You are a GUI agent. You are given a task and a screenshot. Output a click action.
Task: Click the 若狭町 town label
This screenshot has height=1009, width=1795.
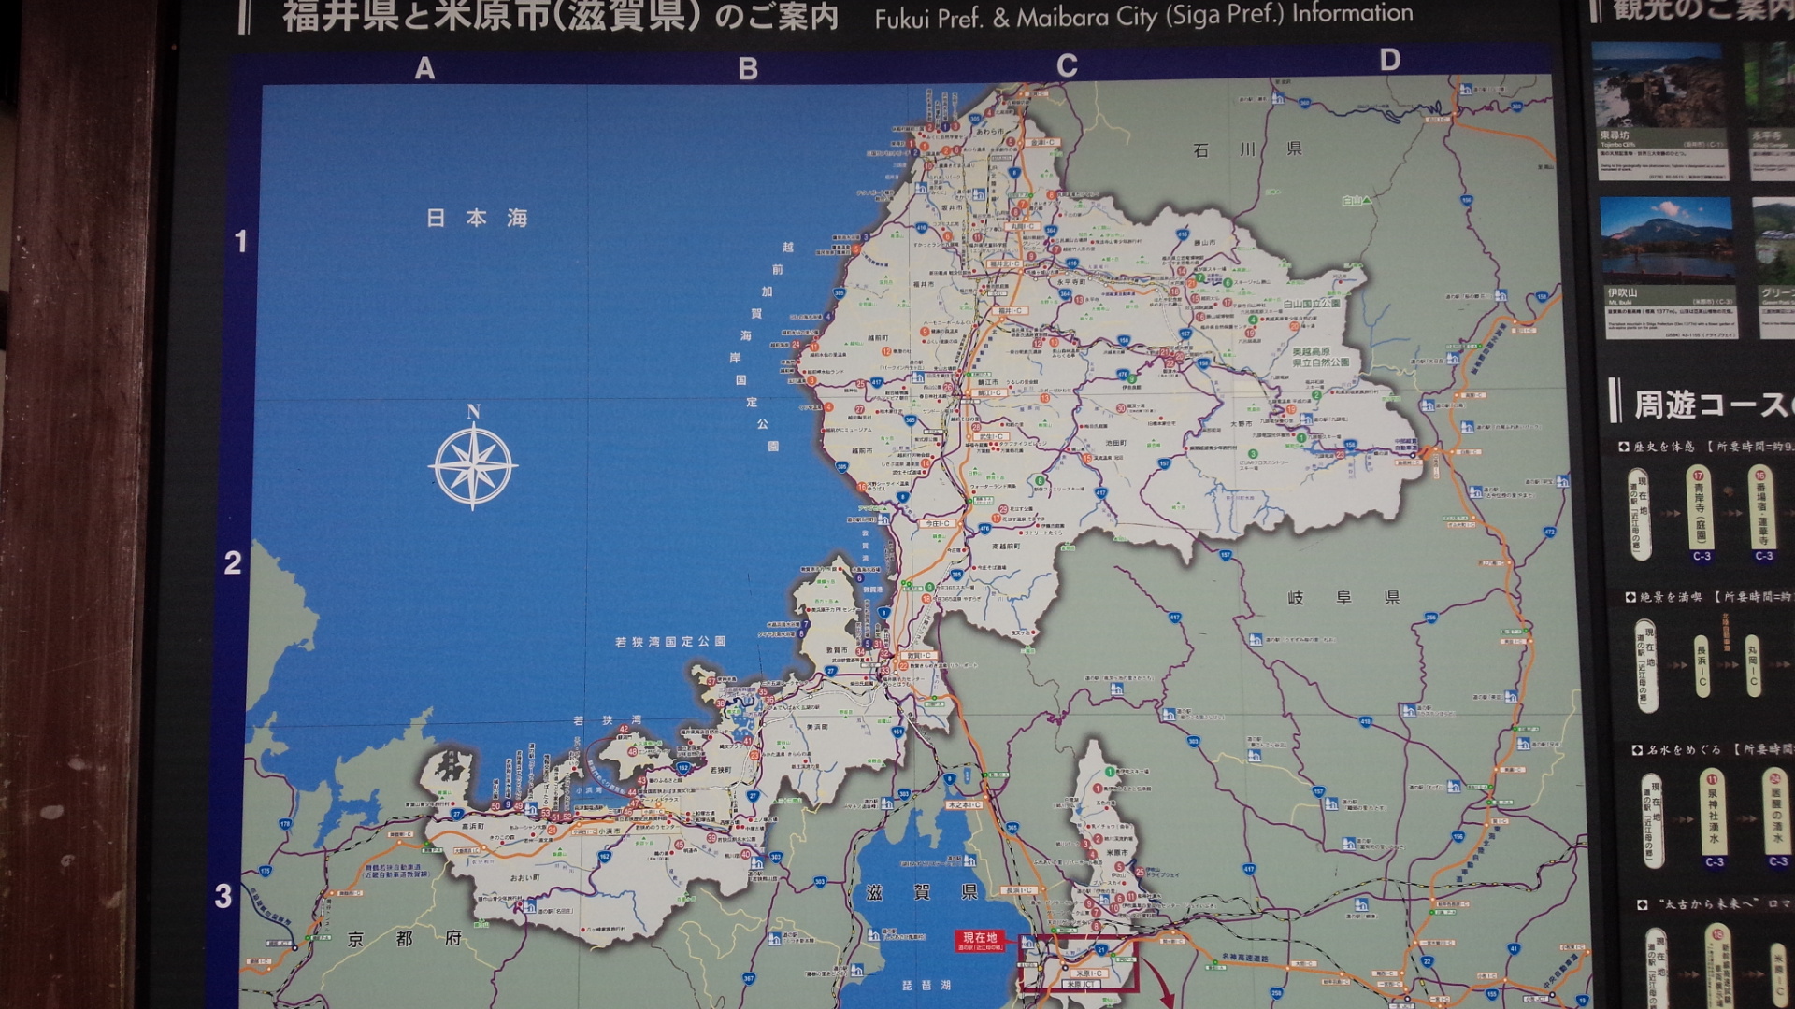pos(721,770)
